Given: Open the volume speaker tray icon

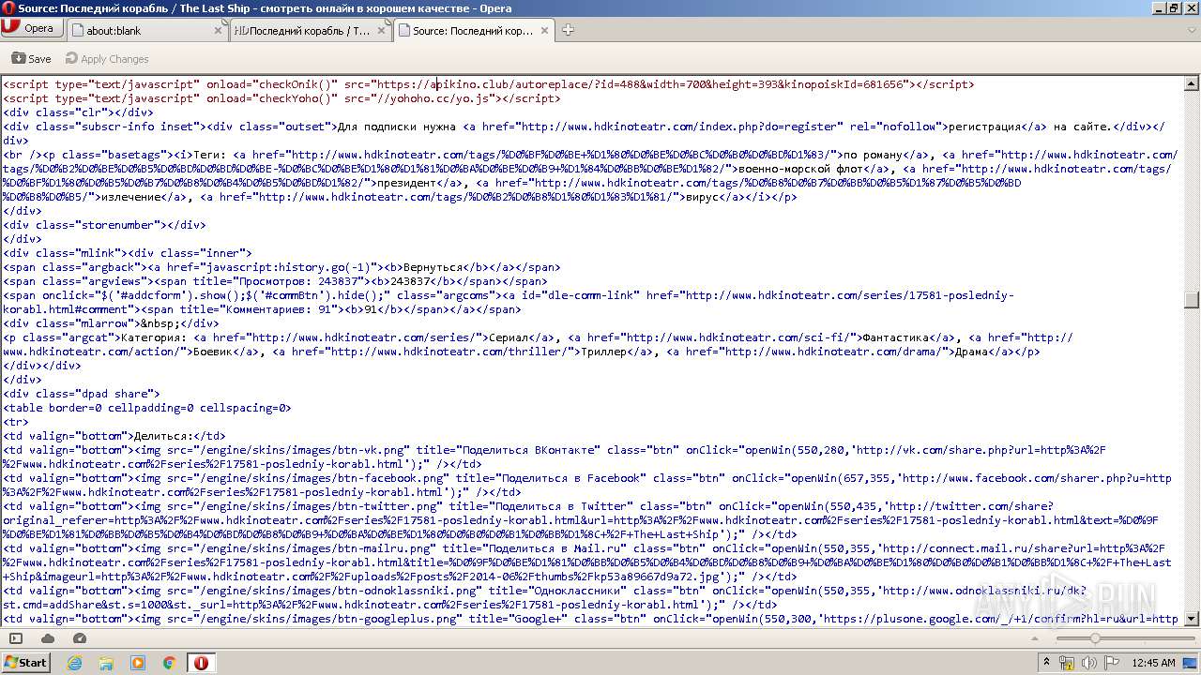Looking at the screenshot, I should coord(1089,663).
